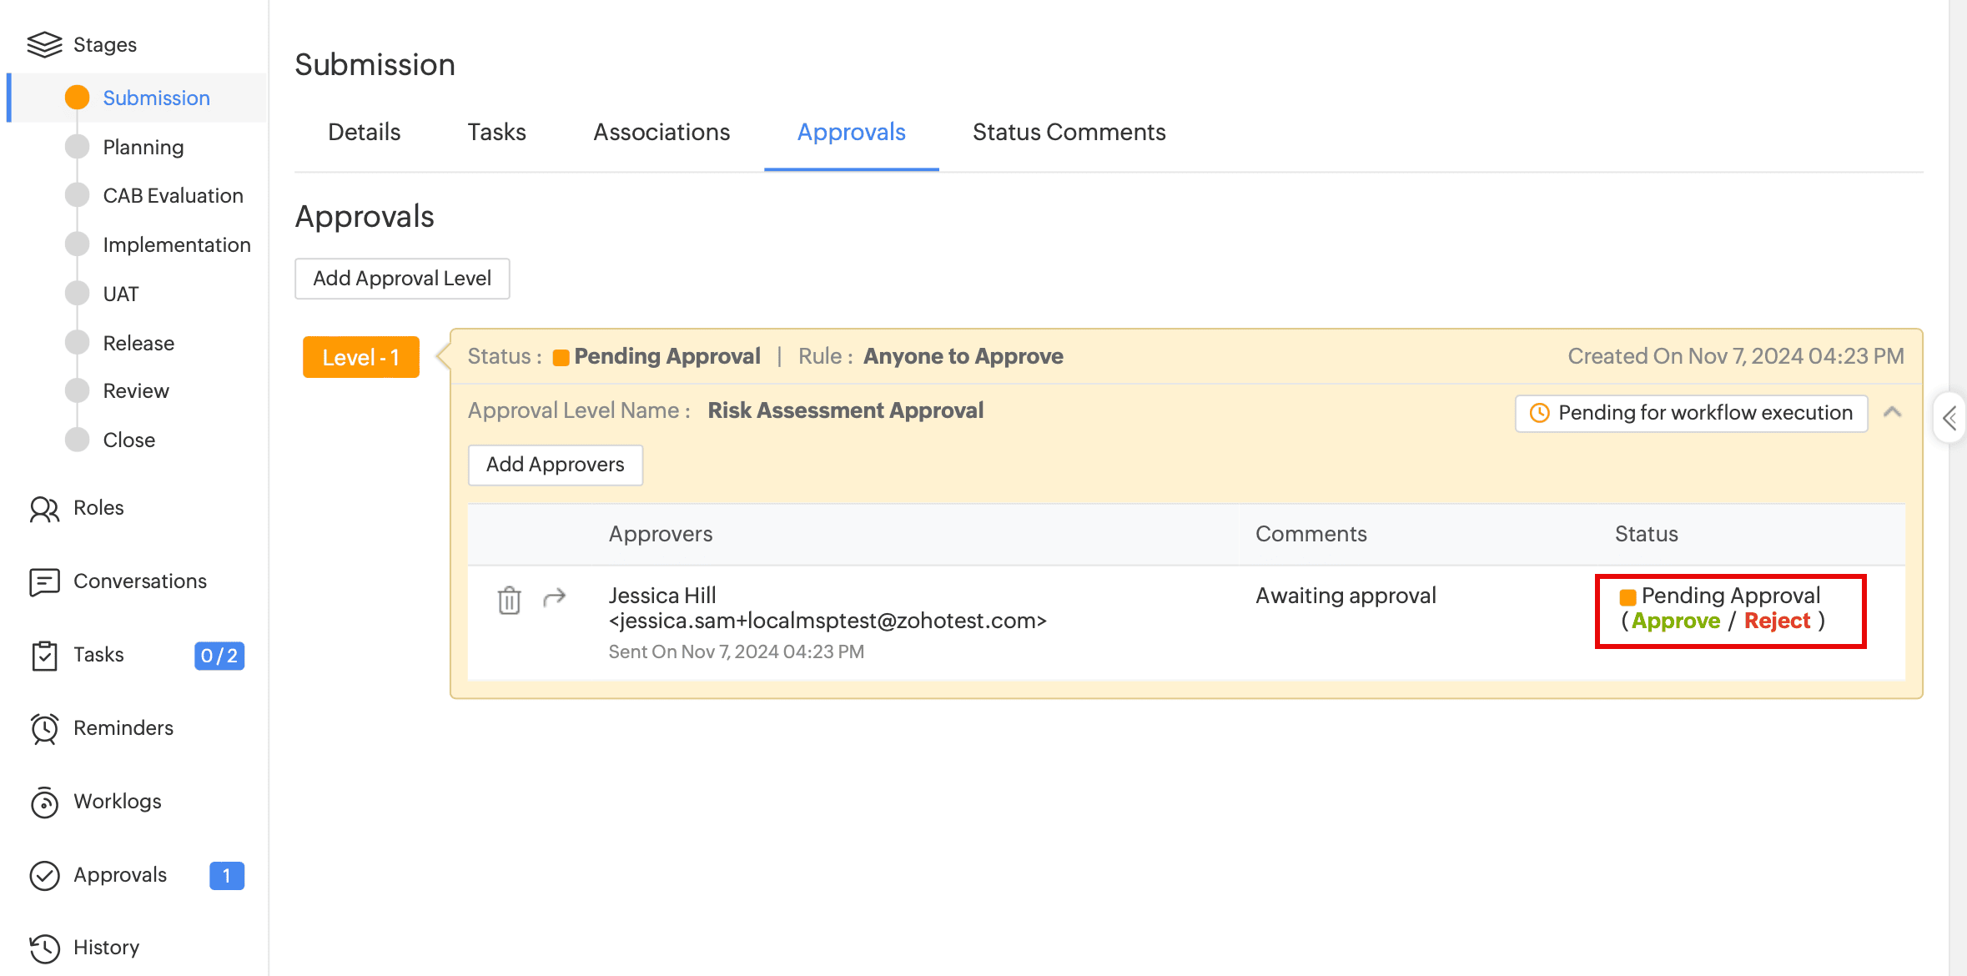Open the Associations tab
1967x976 pixels.
point(662,133)
